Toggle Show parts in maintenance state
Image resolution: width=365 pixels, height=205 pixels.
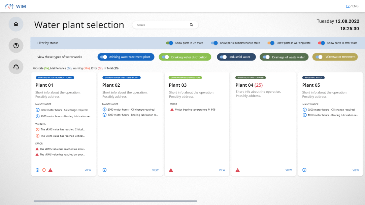pyautogui.click(x=214, y=43)
